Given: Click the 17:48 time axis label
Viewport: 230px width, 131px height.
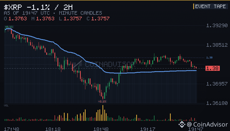Looking at the screenshot, I should (11, 129).
